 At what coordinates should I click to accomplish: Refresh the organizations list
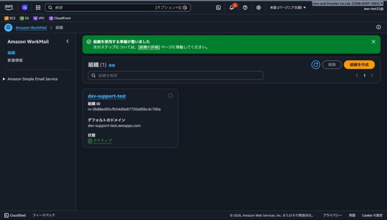pos(316,65)
